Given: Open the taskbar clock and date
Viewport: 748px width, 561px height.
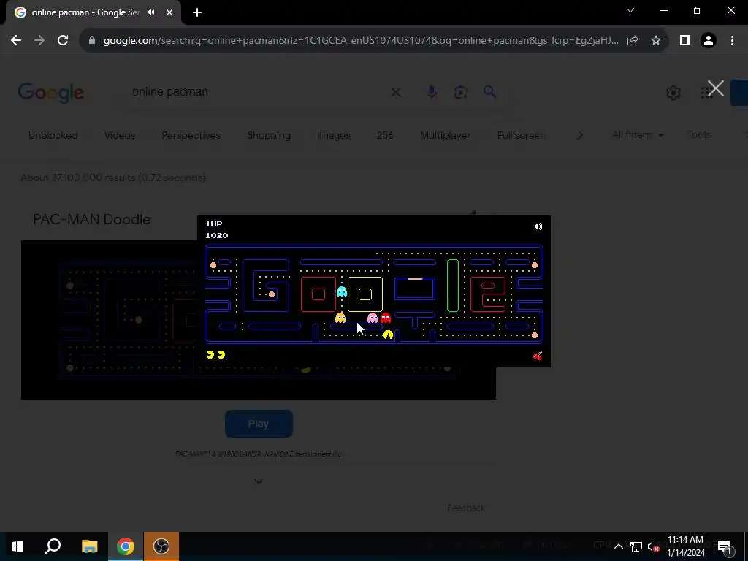Looking at the screenshot, I should pos(685,546).
